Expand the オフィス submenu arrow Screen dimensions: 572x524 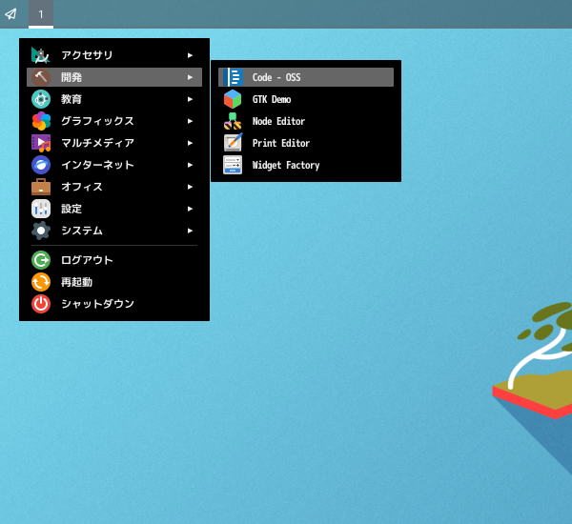click(x=191, y=187)
